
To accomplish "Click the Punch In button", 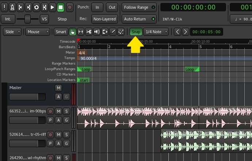I will pos(97,7).
